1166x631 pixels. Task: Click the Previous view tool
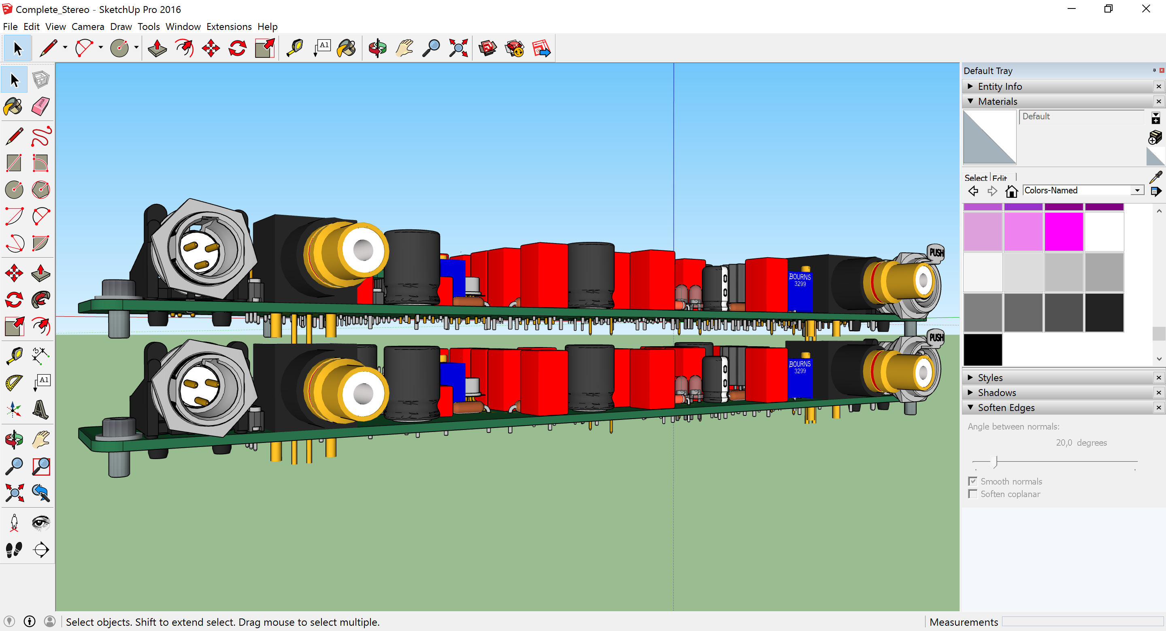click(41, 493)
